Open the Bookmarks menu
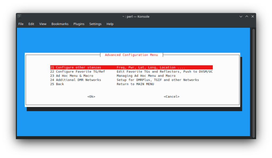 pyautogui.click(x=60, y=24)
